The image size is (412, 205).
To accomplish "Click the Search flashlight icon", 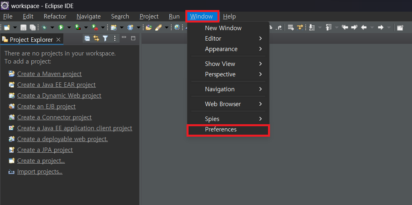I will [x=158, y=27].
